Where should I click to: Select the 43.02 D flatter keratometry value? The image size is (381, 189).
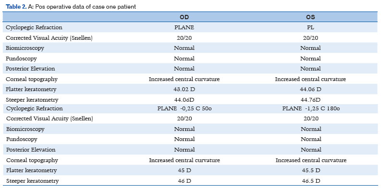coord(184,89)
